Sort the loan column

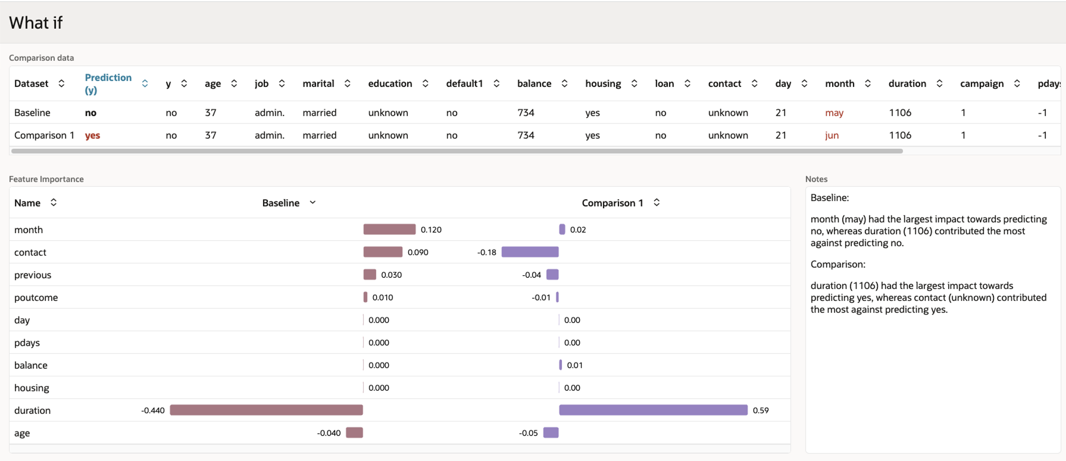pyautogui.click(x=688, y=83)
